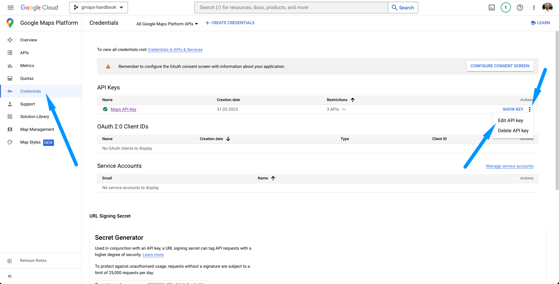Open Release Notes
Screen dimensions: 559x284
coord(33,260)
